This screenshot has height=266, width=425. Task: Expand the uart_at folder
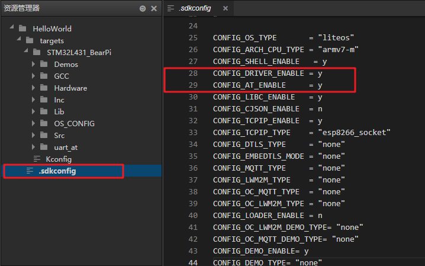33,148
